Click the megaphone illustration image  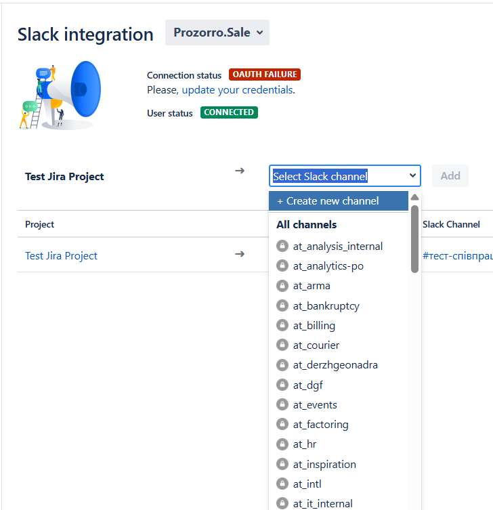60,95
